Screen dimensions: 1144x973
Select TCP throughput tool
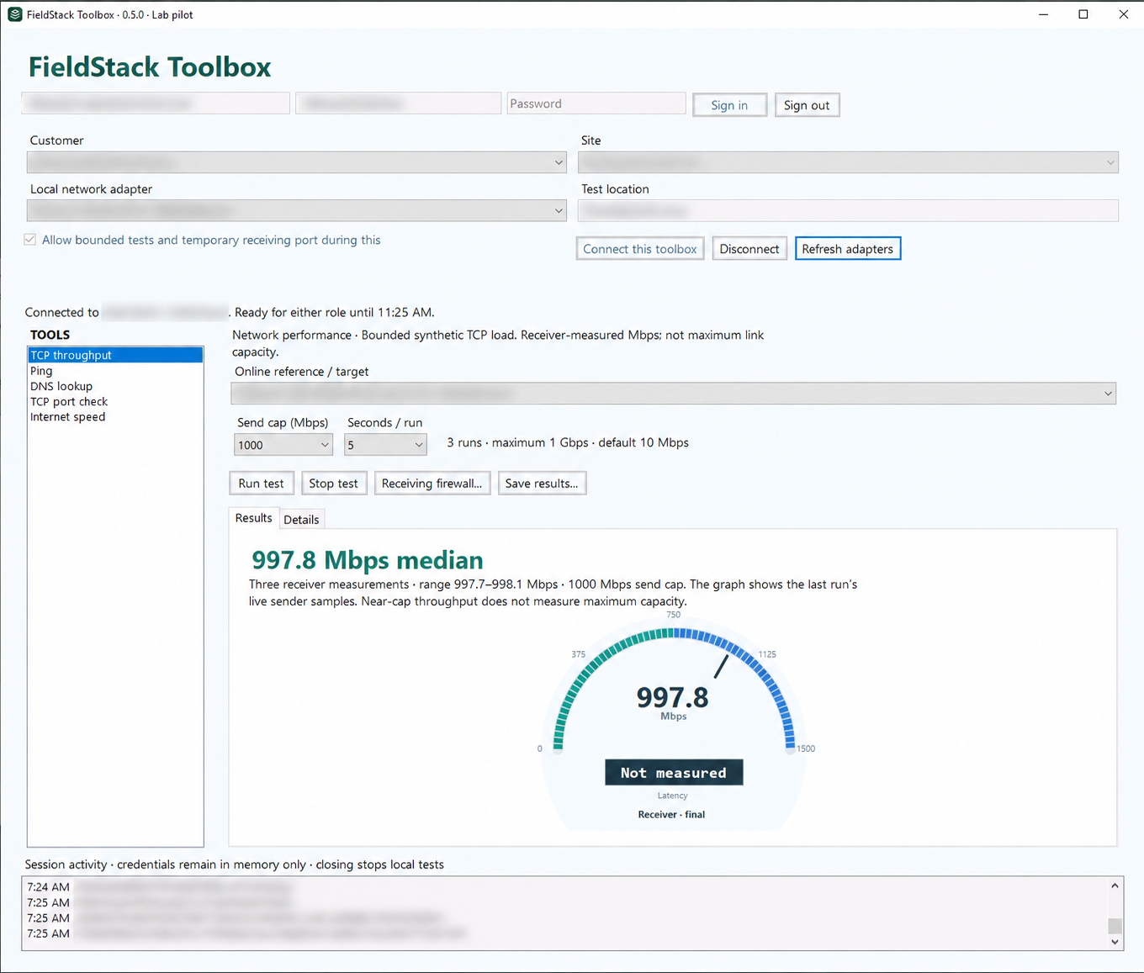click(115, 355)
